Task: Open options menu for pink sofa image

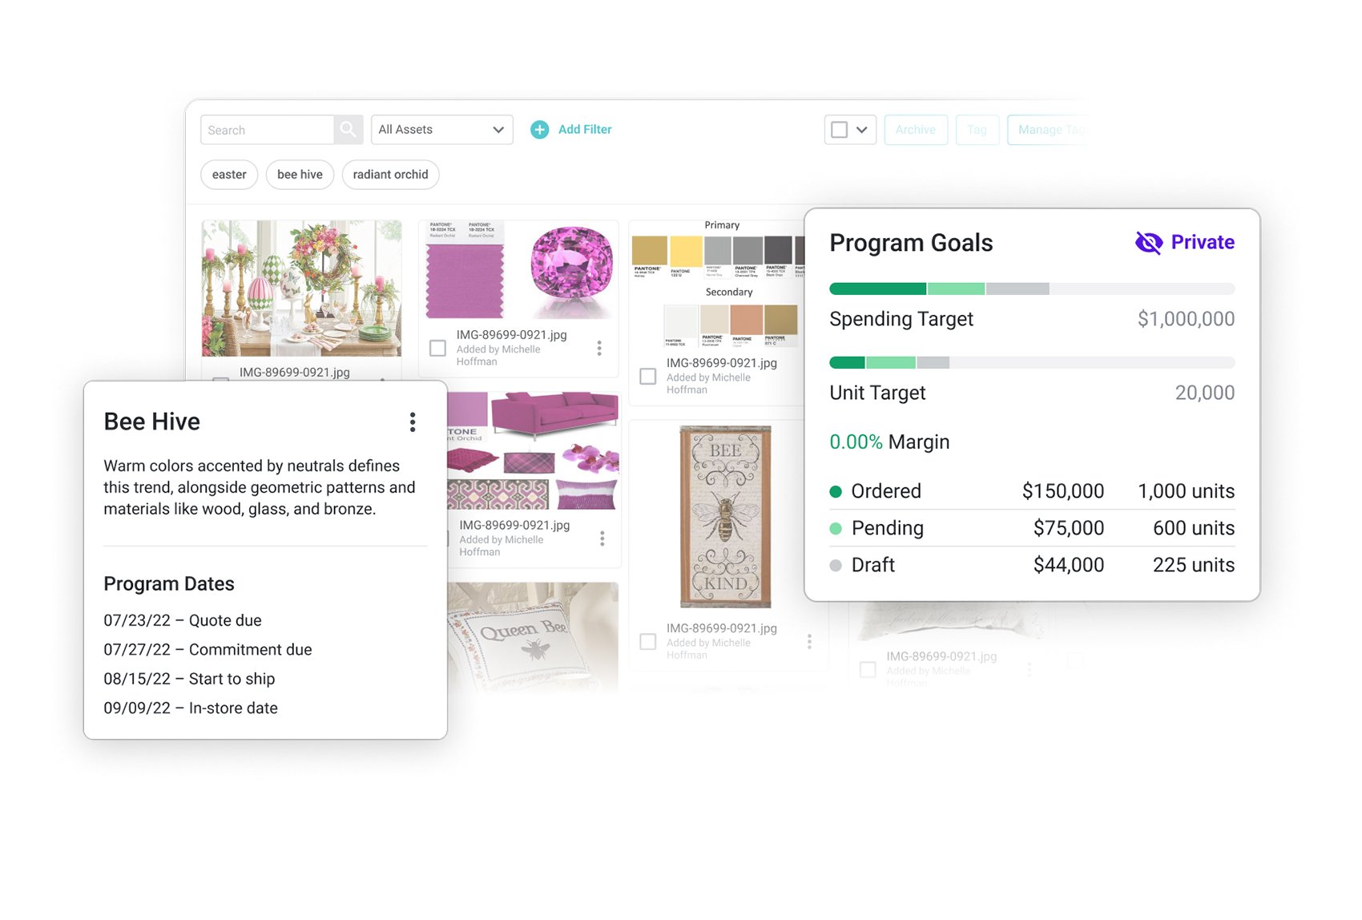Action: (x=602, y=539)
